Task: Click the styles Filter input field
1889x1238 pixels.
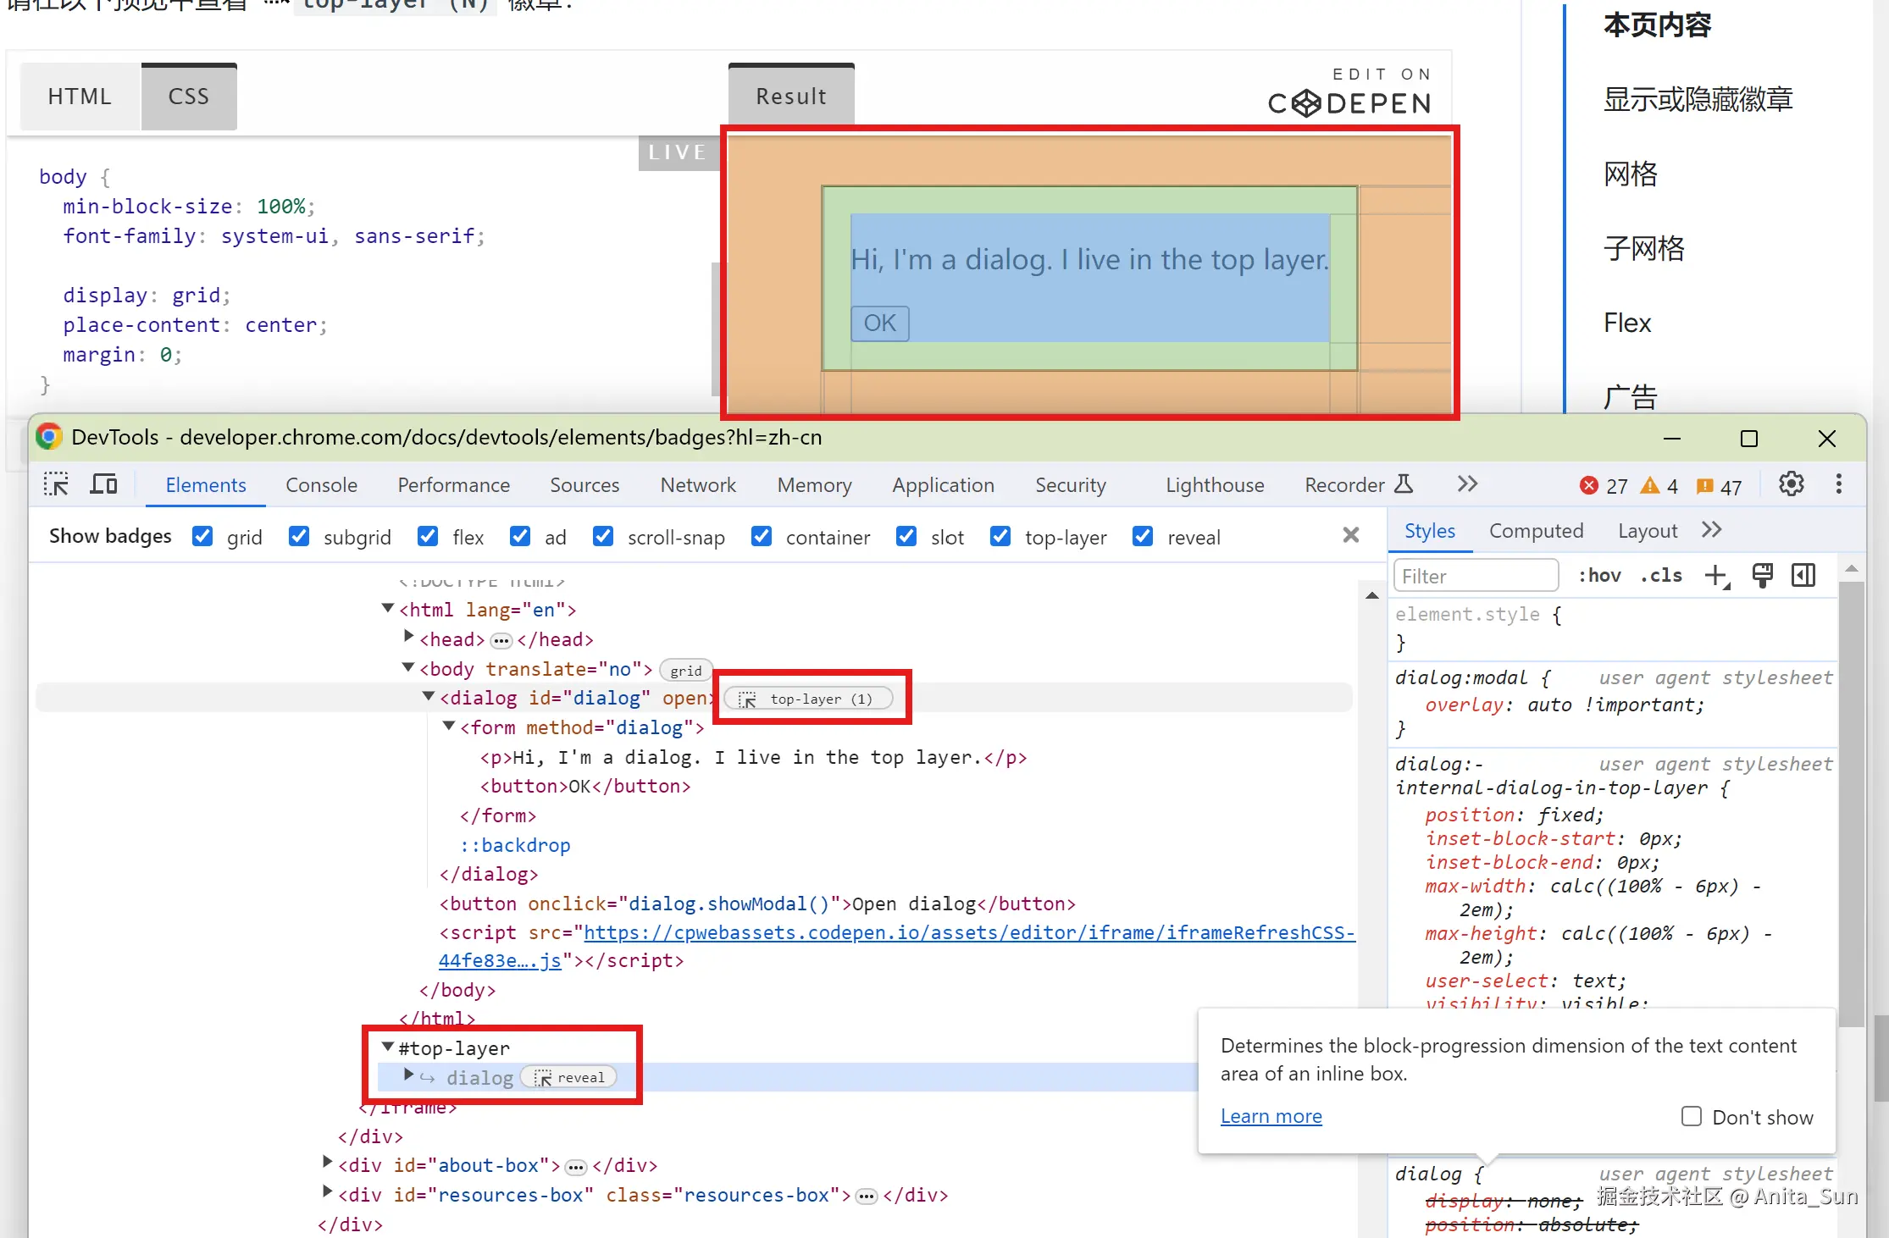Action: click(x=1475, y=576)
